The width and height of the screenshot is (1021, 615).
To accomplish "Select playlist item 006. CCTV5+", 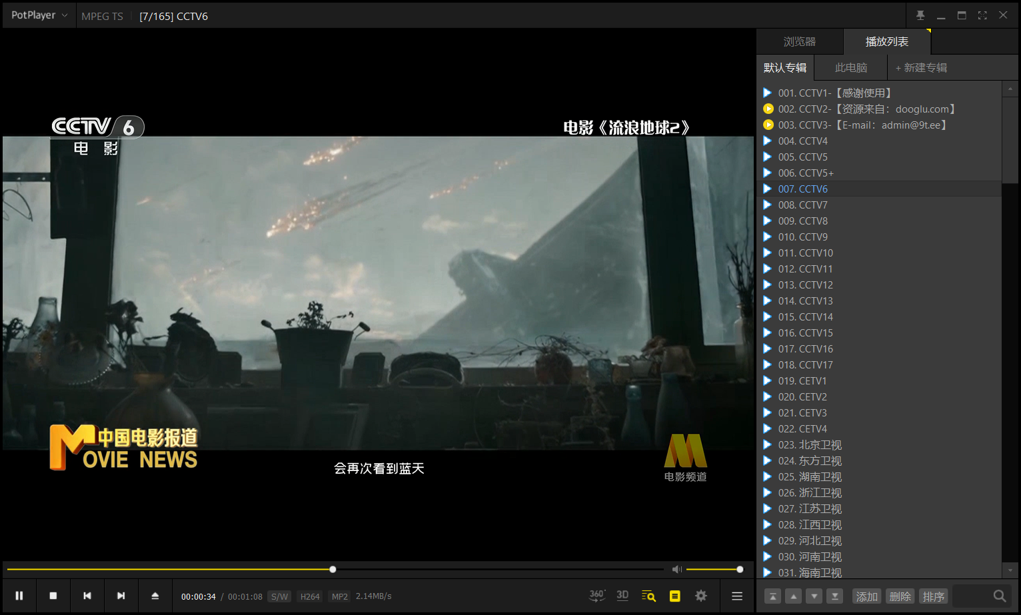I will pyautogui.click(x=880, y=173).
